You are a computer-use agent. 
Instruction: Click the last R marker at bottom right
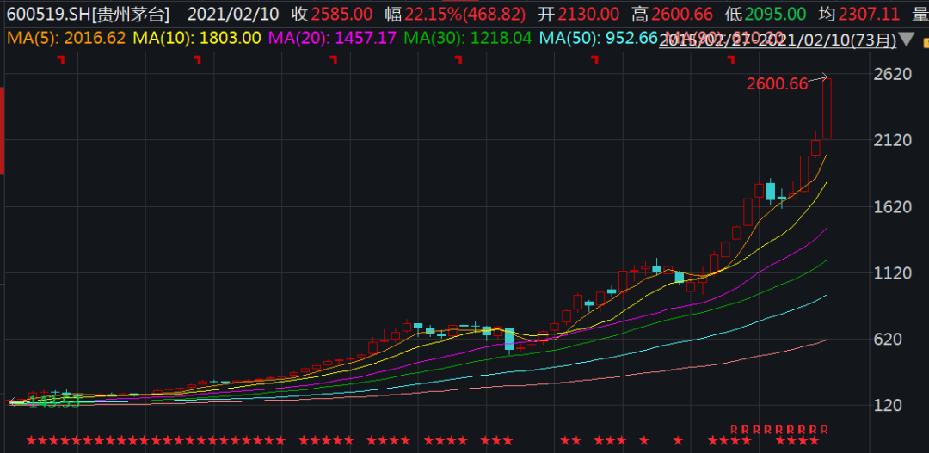(x=824, y=429)
